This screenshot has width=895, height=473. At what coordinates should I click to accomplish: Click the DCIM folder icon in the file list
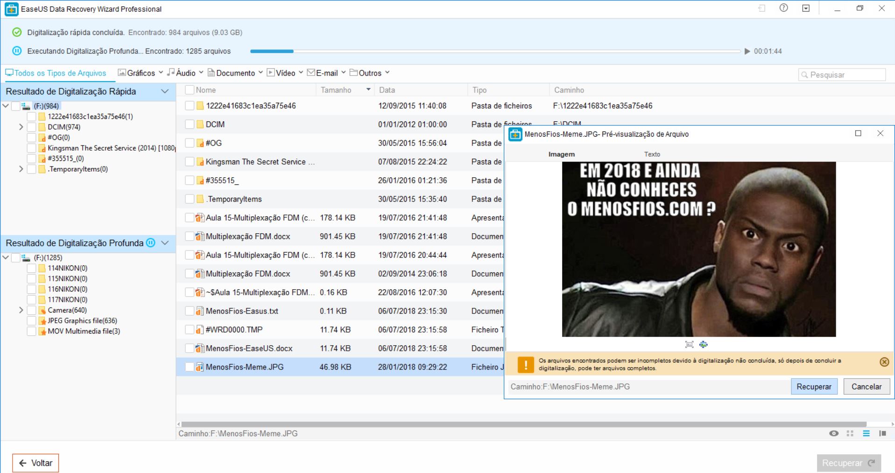(x=200, y=125)
